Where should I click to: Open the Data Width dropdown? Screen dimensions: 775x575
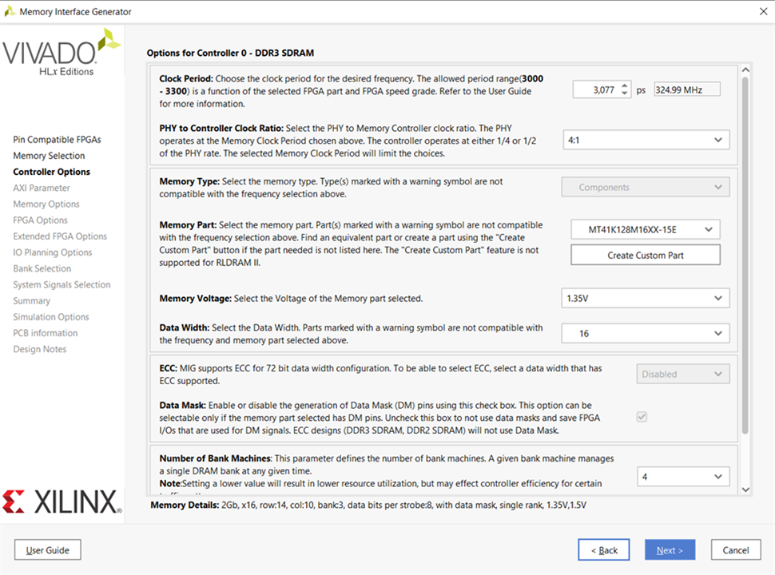tap(646, 334)
